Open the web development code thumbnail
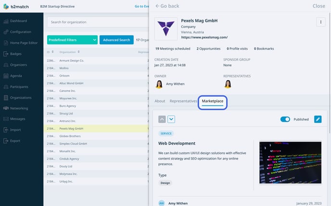This screenshot has height=206, width=331. click(290, 162)
